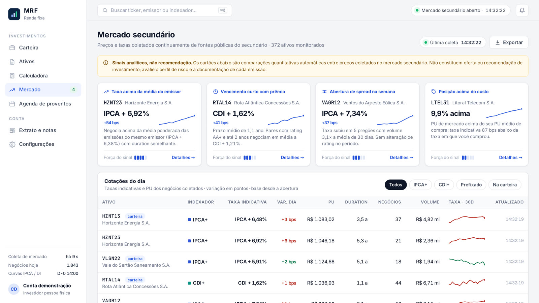Image resolution: width=539 pixels, height=303 pixels.
Task: Open Detalhes for RTAL14 card
Action: coord(292,158)
